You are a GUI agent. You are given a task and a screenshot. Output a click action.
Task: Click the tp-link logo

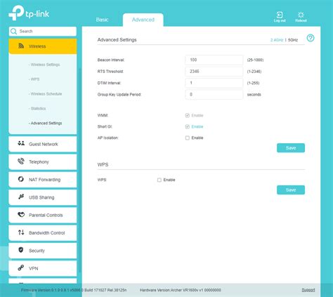point(29,13)
